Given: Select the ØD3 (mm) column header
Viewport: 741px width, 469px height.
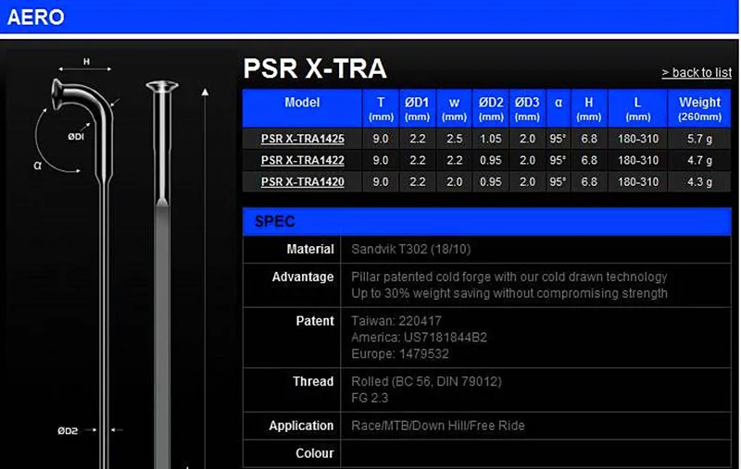Looking at the screenshot, I should click(x=527, y=108).
